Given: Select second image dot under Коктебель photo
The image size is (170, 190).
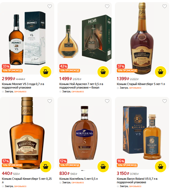Looking at the screenshot, I should (85, 171).
